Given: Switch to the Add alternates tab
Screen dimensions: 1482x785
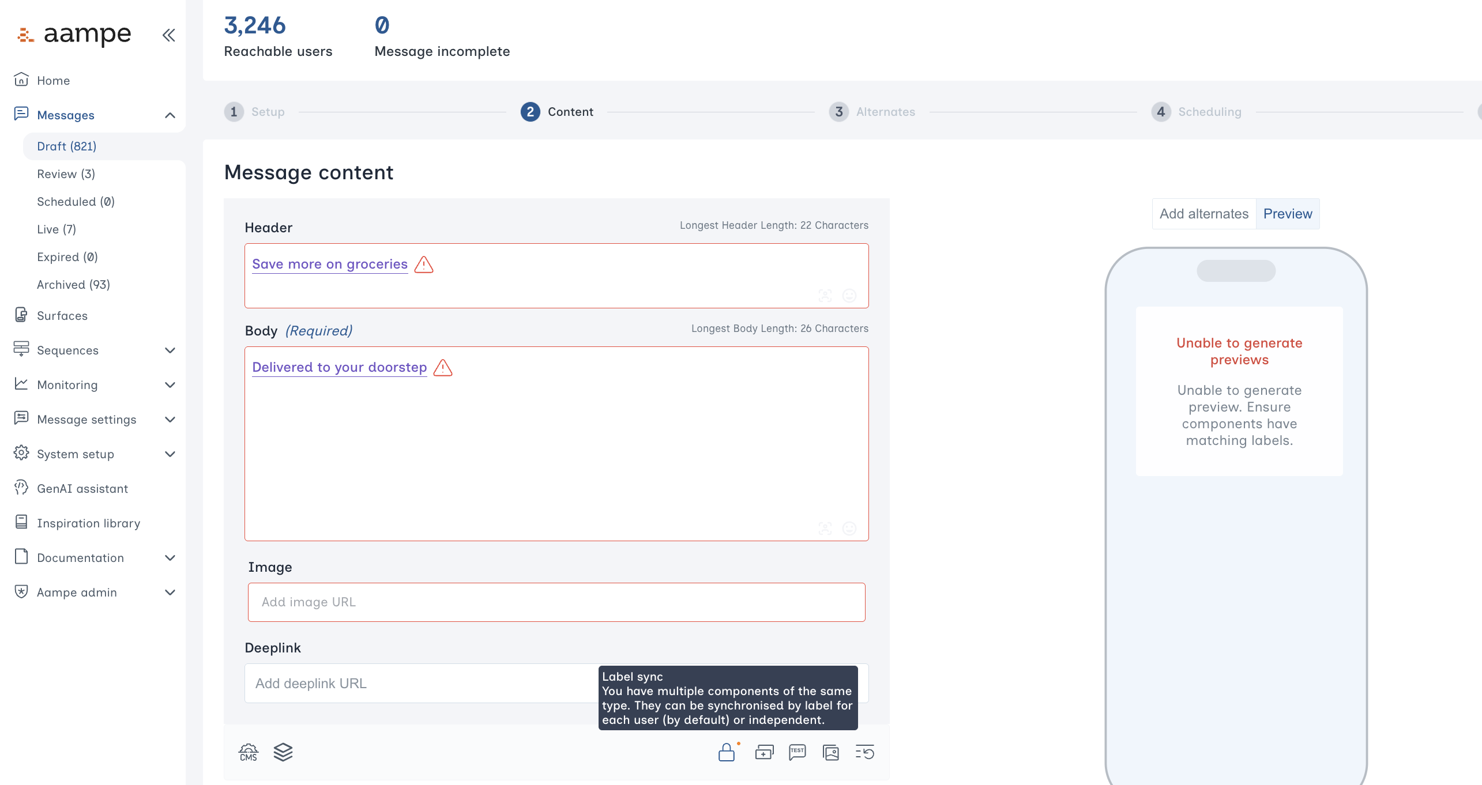Looking at the screenshot, I should point(1204,214).
